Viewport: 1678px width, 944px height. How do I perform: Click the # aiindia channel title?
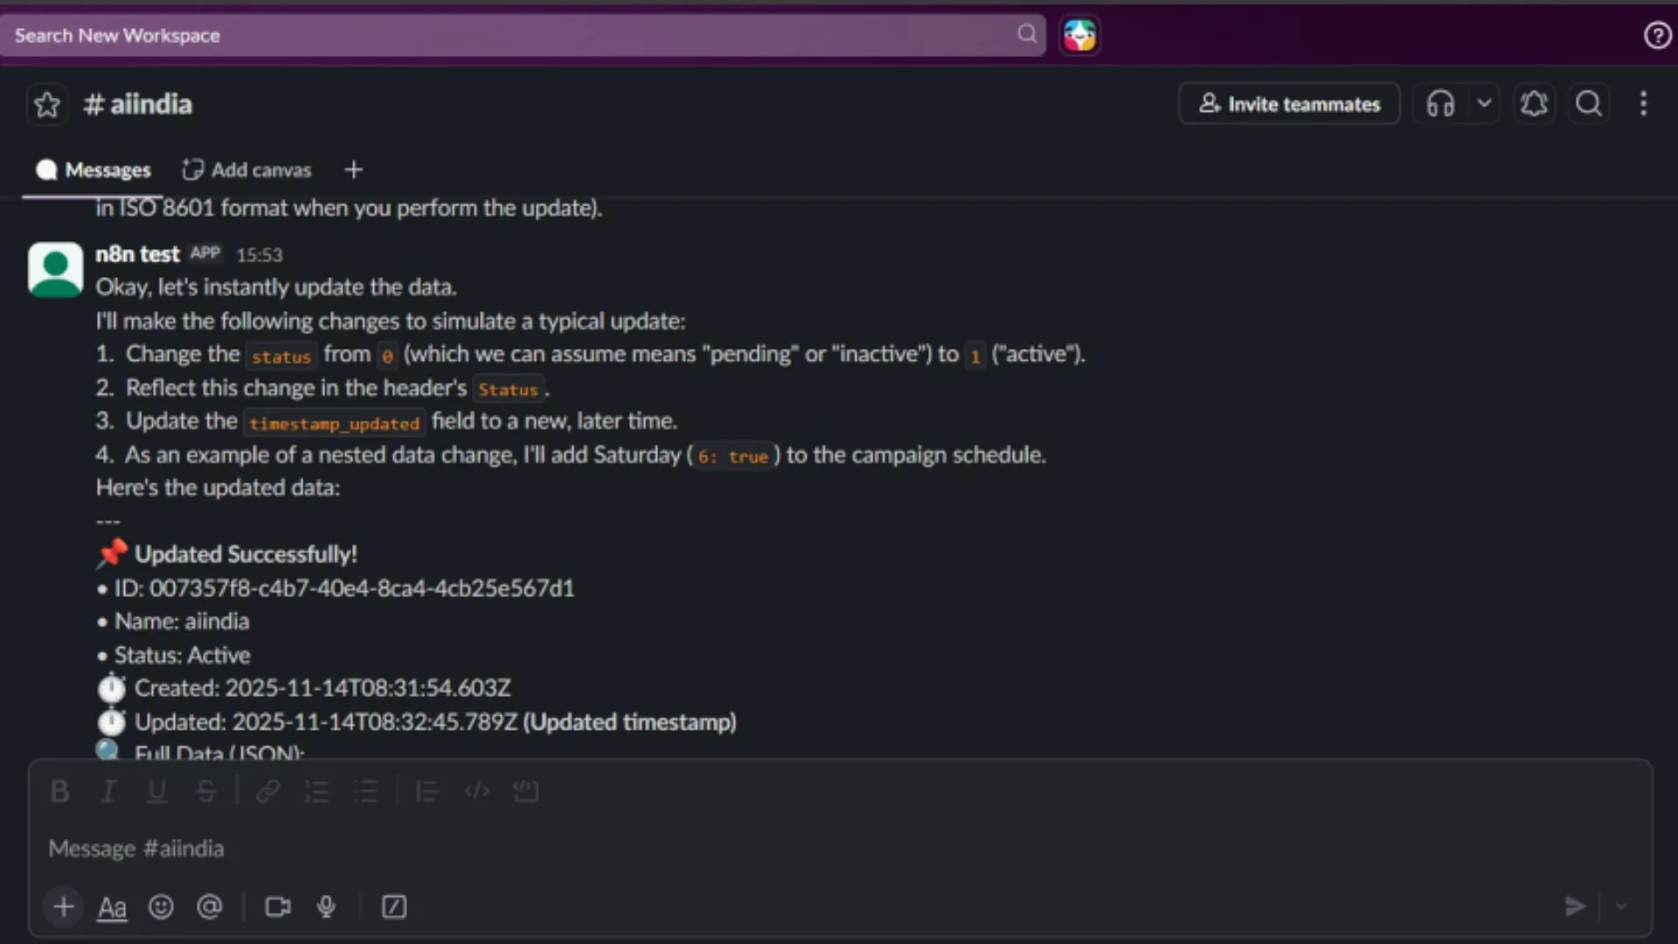[137, 104]
